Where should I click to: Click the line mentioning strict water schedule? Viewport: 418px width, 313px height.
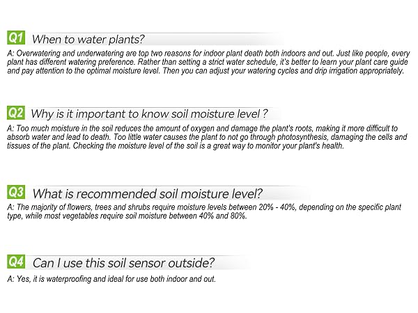pos(208,62)
